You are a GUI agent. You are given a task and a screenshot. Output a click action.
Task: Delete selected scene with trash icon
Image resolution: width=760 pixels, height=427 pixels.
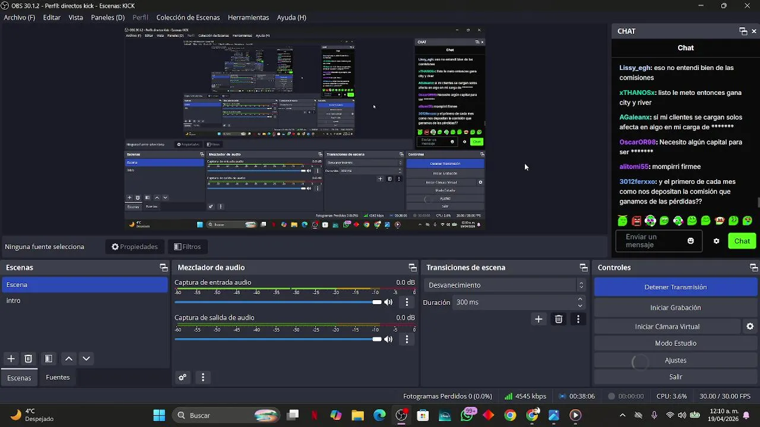pos(28,359)
